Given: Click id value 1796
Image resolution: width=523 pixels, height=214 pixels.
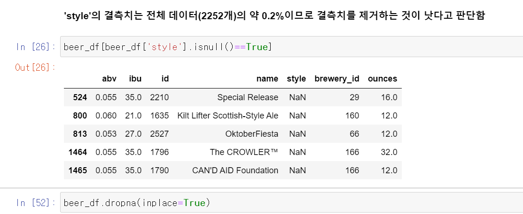Looking at the screenshot, I should click(159, 152).
